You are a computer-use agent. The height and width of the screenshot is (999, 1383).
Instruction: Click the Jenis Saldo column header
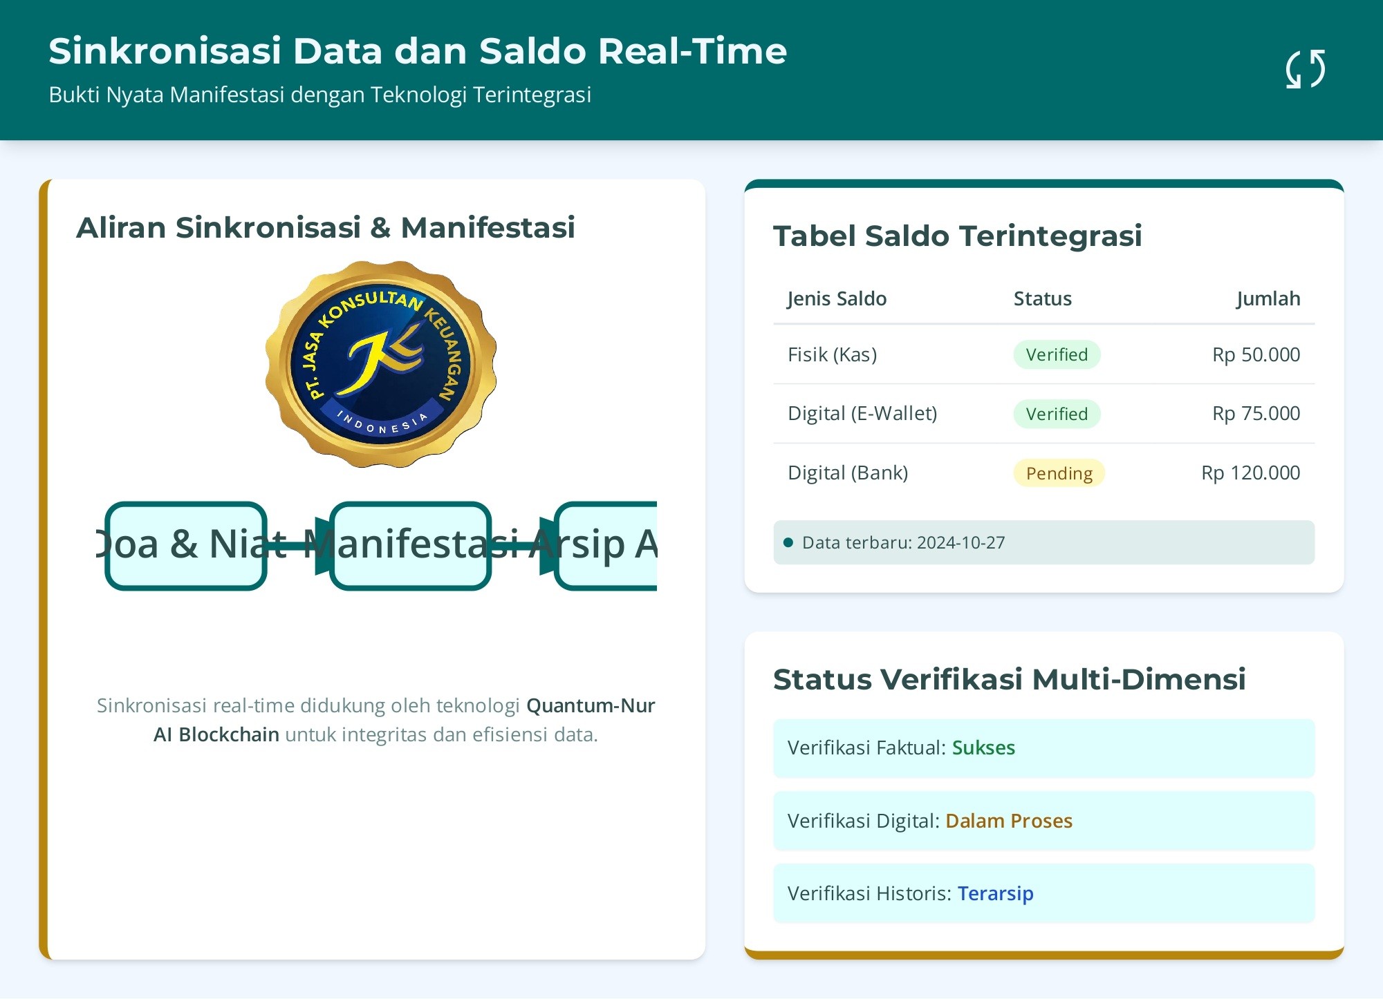pos(837,298)
